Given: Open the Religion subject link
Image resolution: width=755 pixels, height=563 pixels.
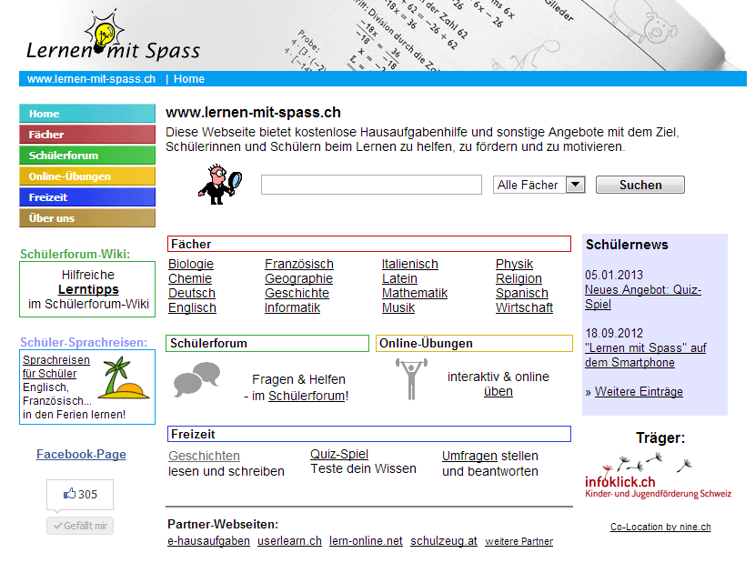Looking at the screenshot, I should click(518, 279).
